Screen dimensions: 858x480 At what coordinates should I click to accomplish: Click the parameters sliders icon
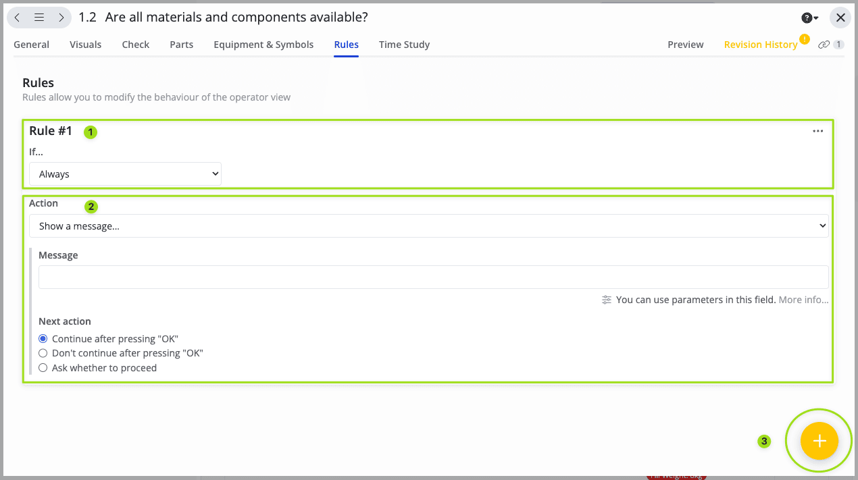pos(607,300)
